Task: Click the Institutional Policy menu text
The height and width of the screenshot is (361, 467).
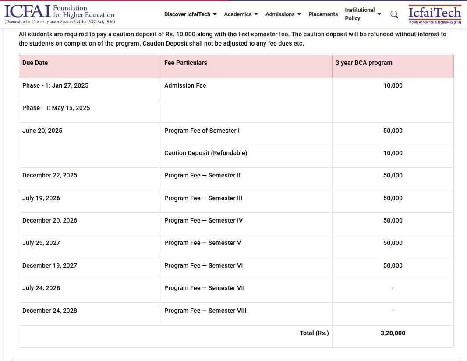Action: pos(359,14)
